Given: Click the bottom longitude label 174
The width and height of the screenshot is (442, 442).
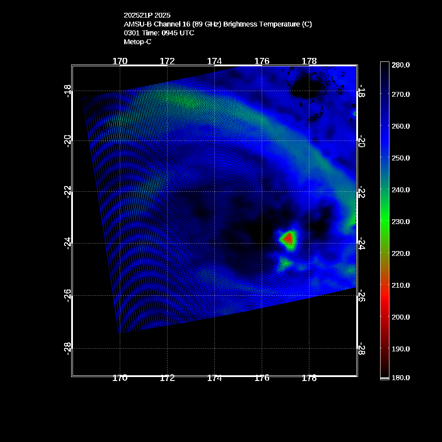Looking at the screenshot, I should pyautogui.click(x=214, y=378).
